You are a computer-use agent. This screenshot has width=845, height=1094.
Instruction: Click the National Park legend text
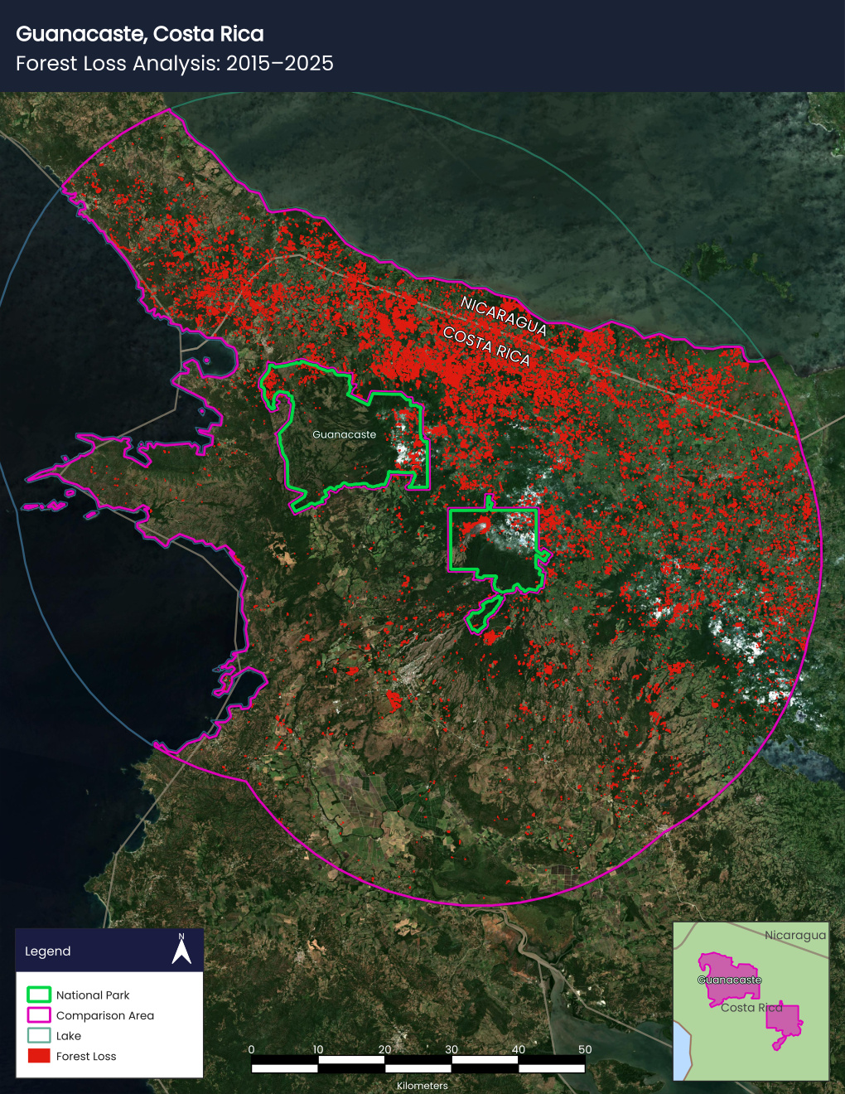click(x=93, y=995)
